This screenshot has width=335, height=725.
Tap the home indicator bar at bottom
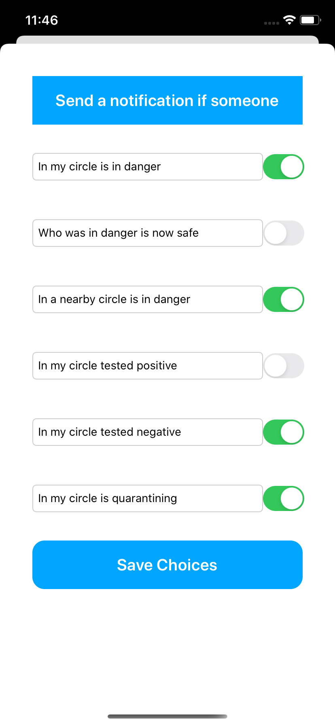pyautogui.click(x=167, y=717)
